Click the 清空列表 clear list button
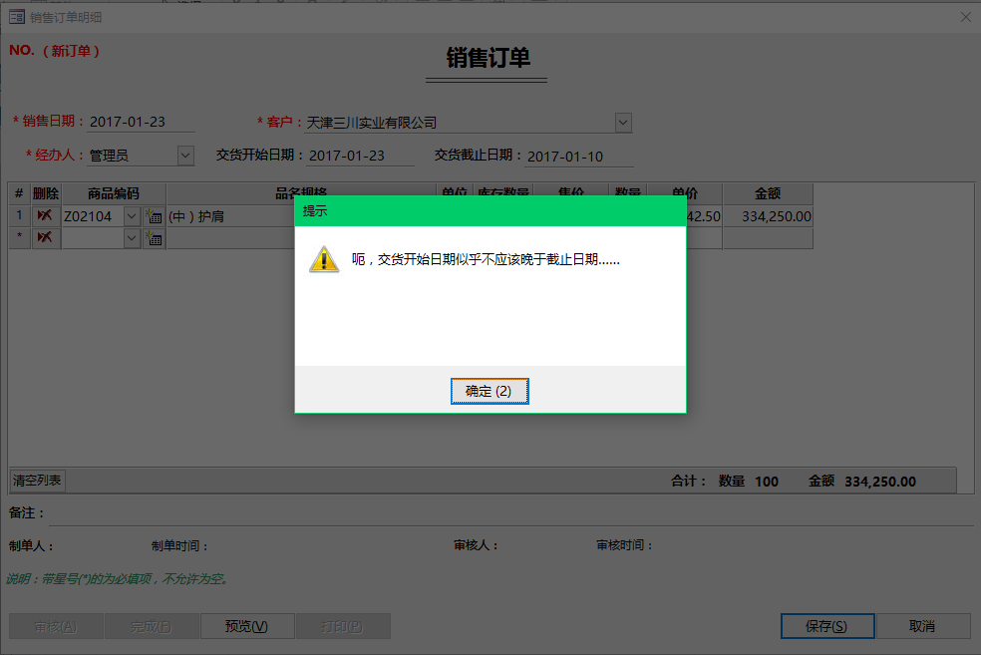Image resolution: width=981 pixels, height=655 pixels. pyautogui.click(x=37, y=481)
